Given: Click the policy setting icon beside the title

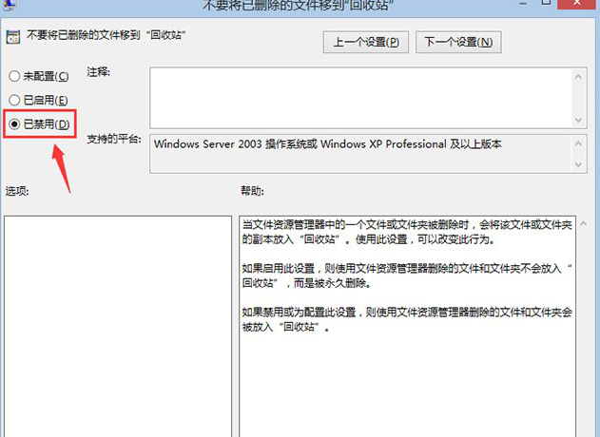Looking at the screenshot, I should pyautogui.click(x=12, y=40).
